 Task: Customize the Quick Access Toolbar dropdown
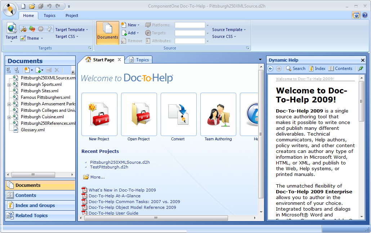click(x=69, y=6)
